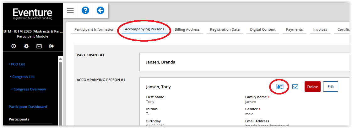Edit accompanying person Tony Jansen
Screen dimensions: 352x128
coord(331,87)
